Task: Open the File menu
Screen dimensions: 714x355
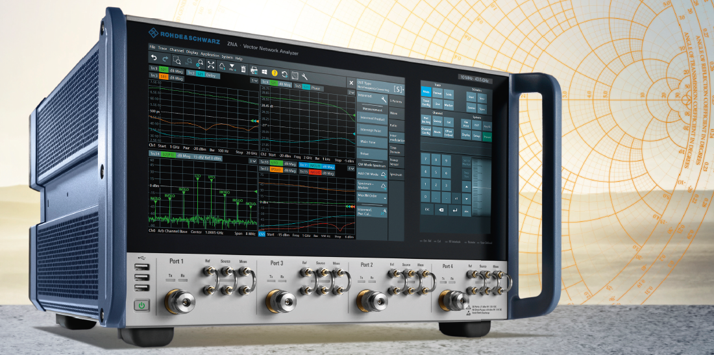Action: (x=153, y=47)
